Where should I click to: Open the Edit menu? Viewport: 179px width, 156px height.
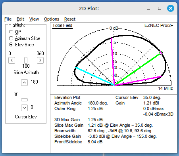tap(20, 19)
